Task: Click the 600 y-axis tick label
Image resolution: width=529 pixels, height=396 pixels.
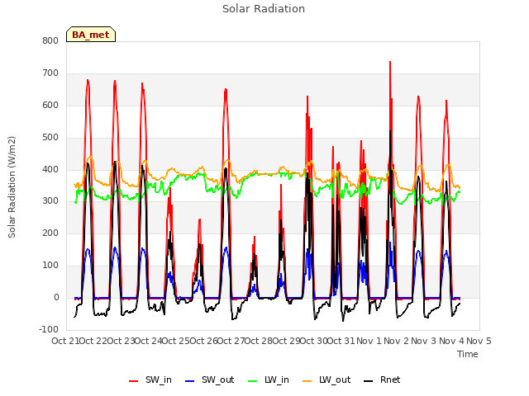Action: click(50, 105)
